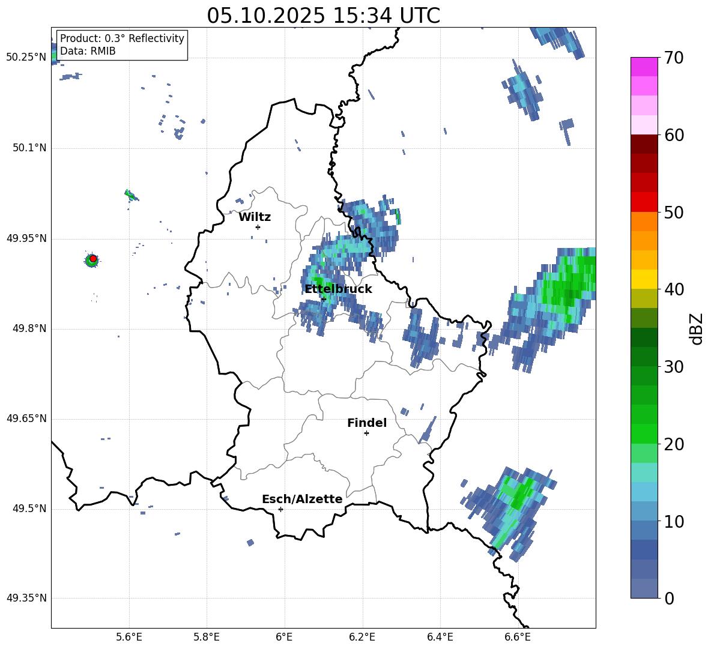Click the Esch/Alzette location cross marker
Image resolution: width=711 pixels, height=649 pixels.
[280, 509]
